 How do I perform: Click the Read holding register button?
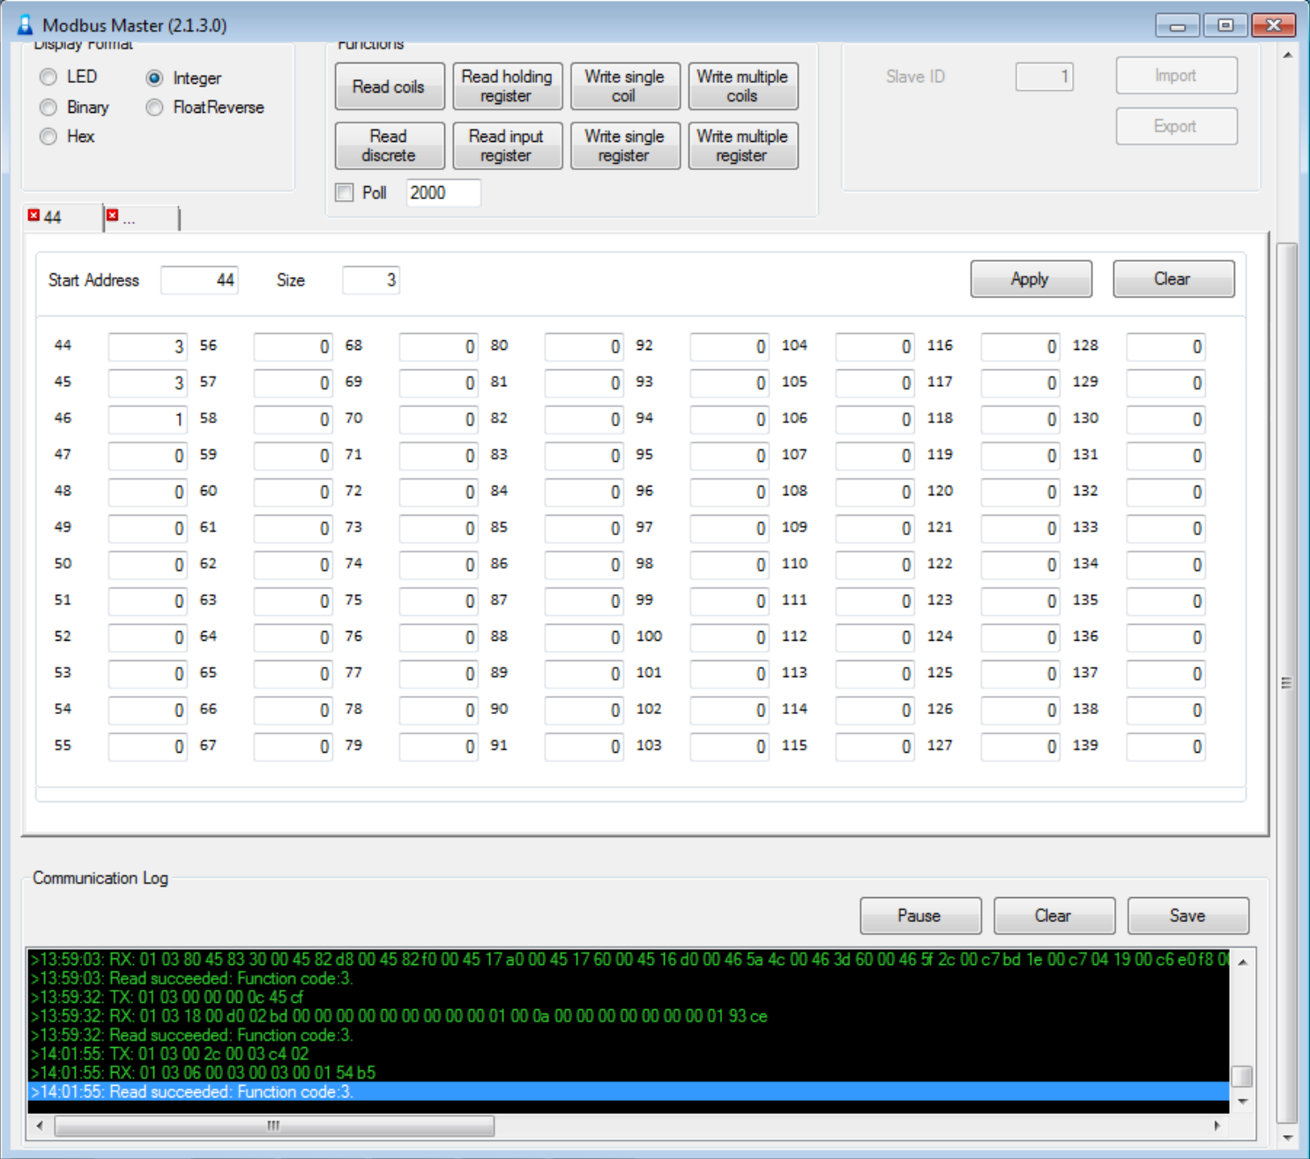click(506, 86)
